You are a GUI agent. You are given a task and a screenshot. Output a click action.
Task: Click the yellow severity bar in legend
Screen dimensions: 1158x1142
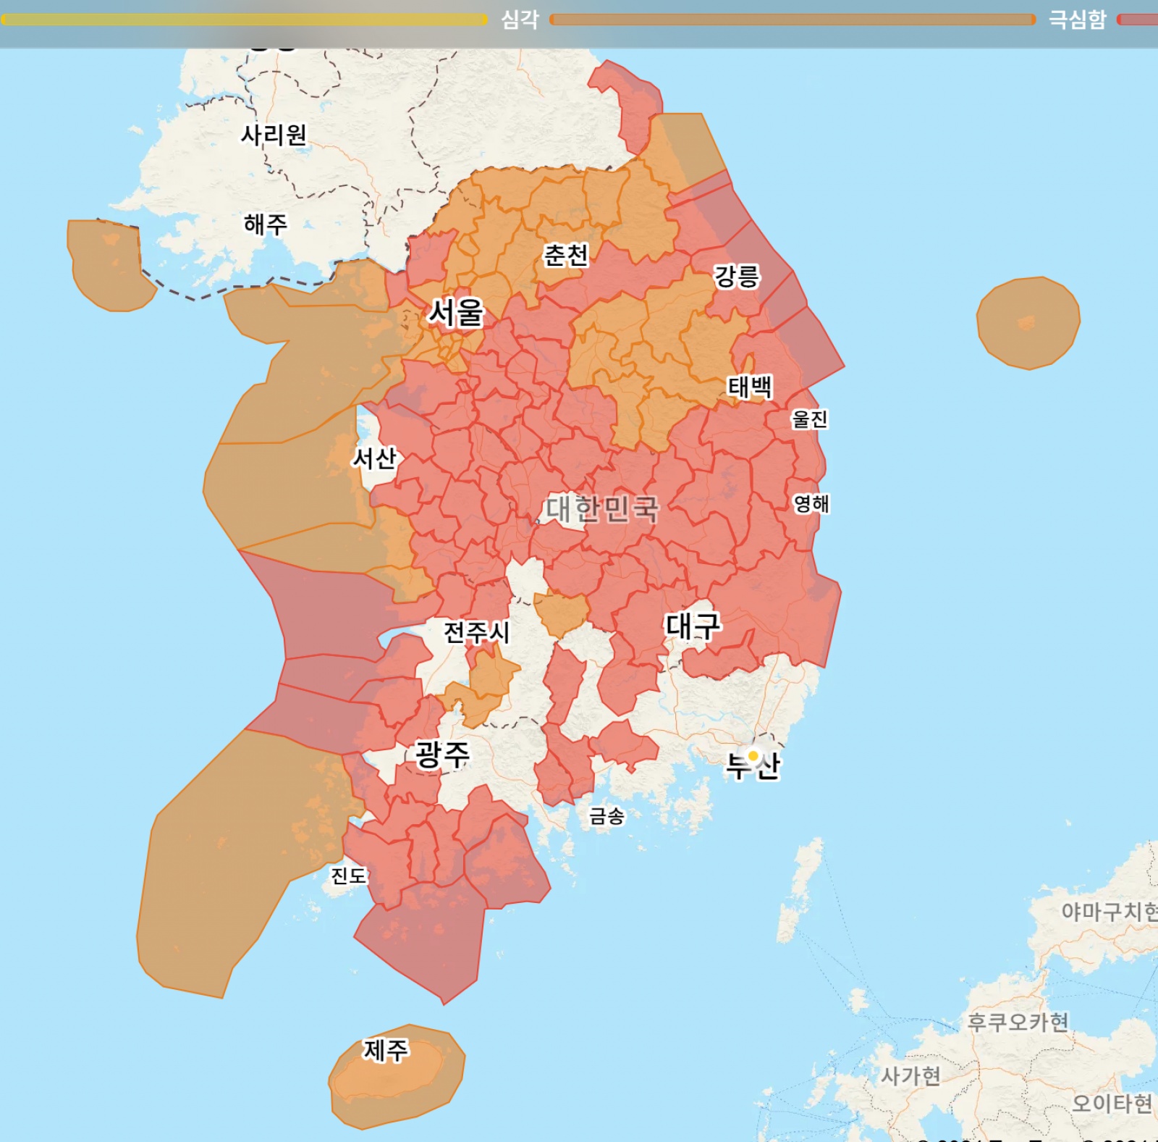(244, 20)
